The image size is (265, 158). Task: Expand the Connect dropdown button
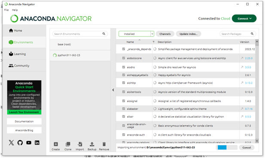244,18
